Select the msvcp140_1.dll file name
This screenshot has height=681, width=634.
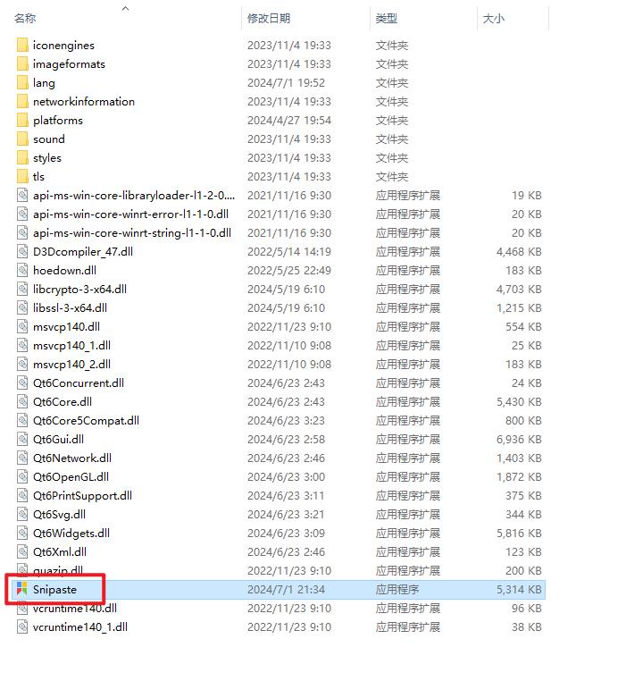pyautogui.click(x=71, y=345)
